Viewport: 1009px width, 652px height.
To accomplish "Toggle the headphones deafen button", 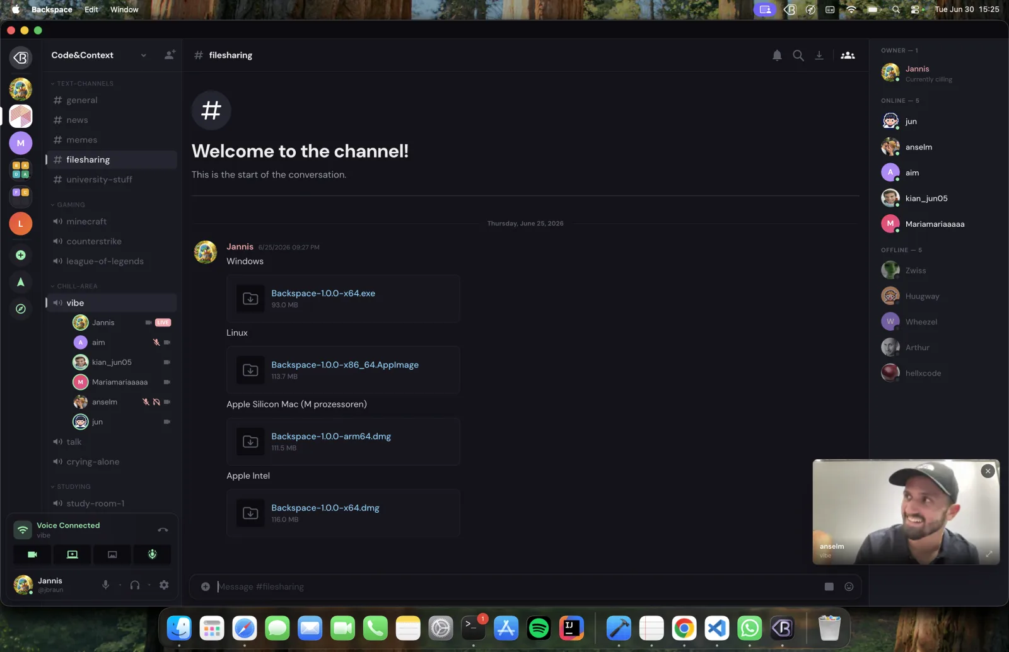I will [x=134, y=585].
